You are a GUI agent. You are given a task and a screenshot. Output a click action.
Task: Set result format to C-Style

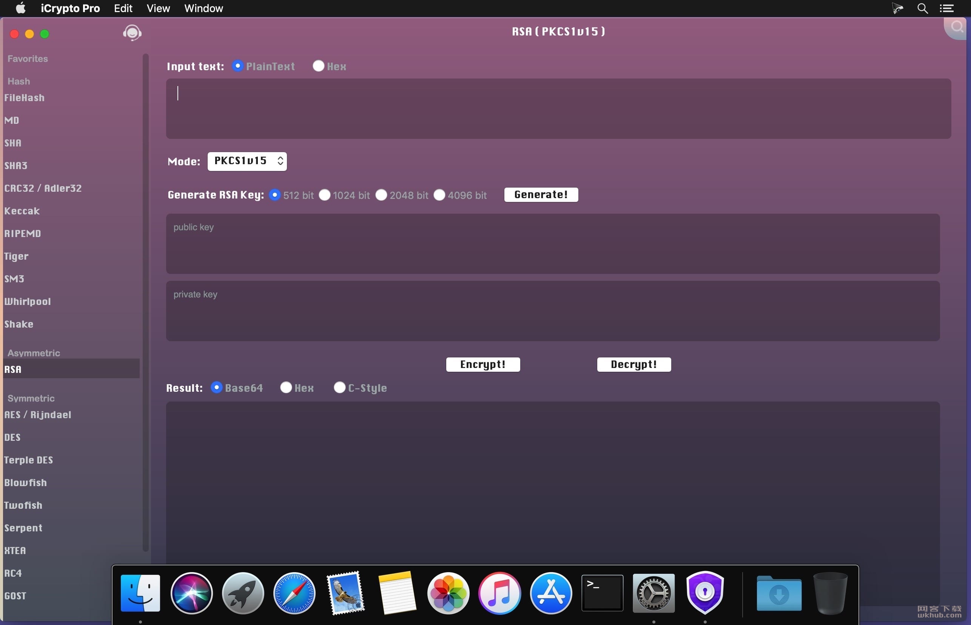tap(339, 388)
